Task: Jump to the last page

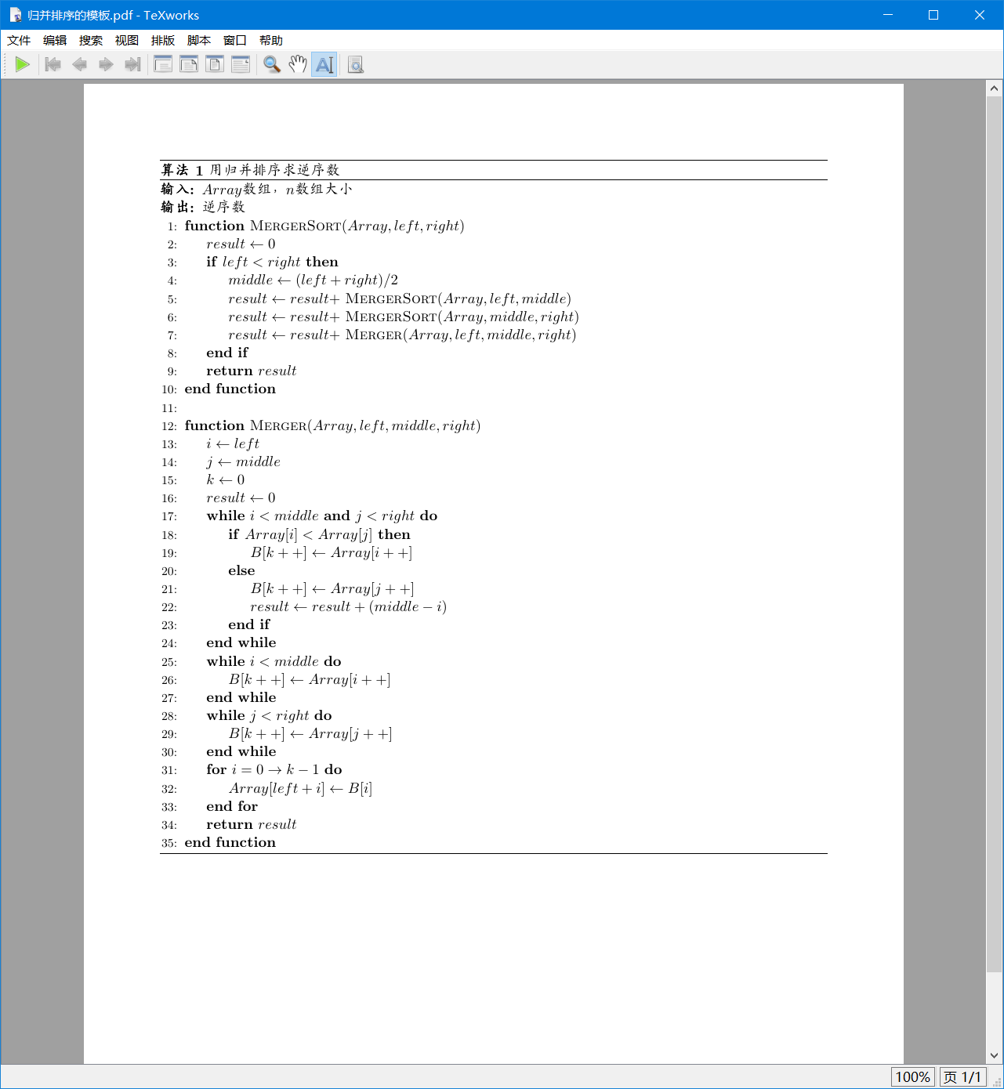Action: tap(132, 64)
